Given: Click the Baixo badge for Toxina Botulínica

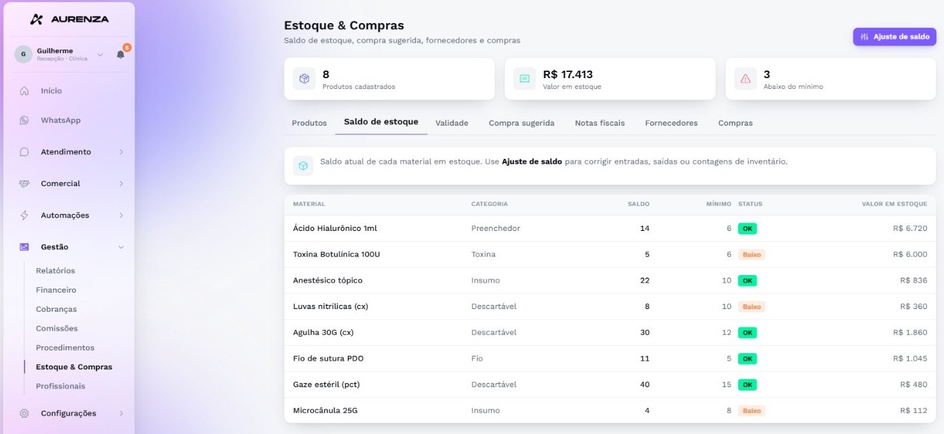Looking at the screenshot, I should tap(752, 255).
